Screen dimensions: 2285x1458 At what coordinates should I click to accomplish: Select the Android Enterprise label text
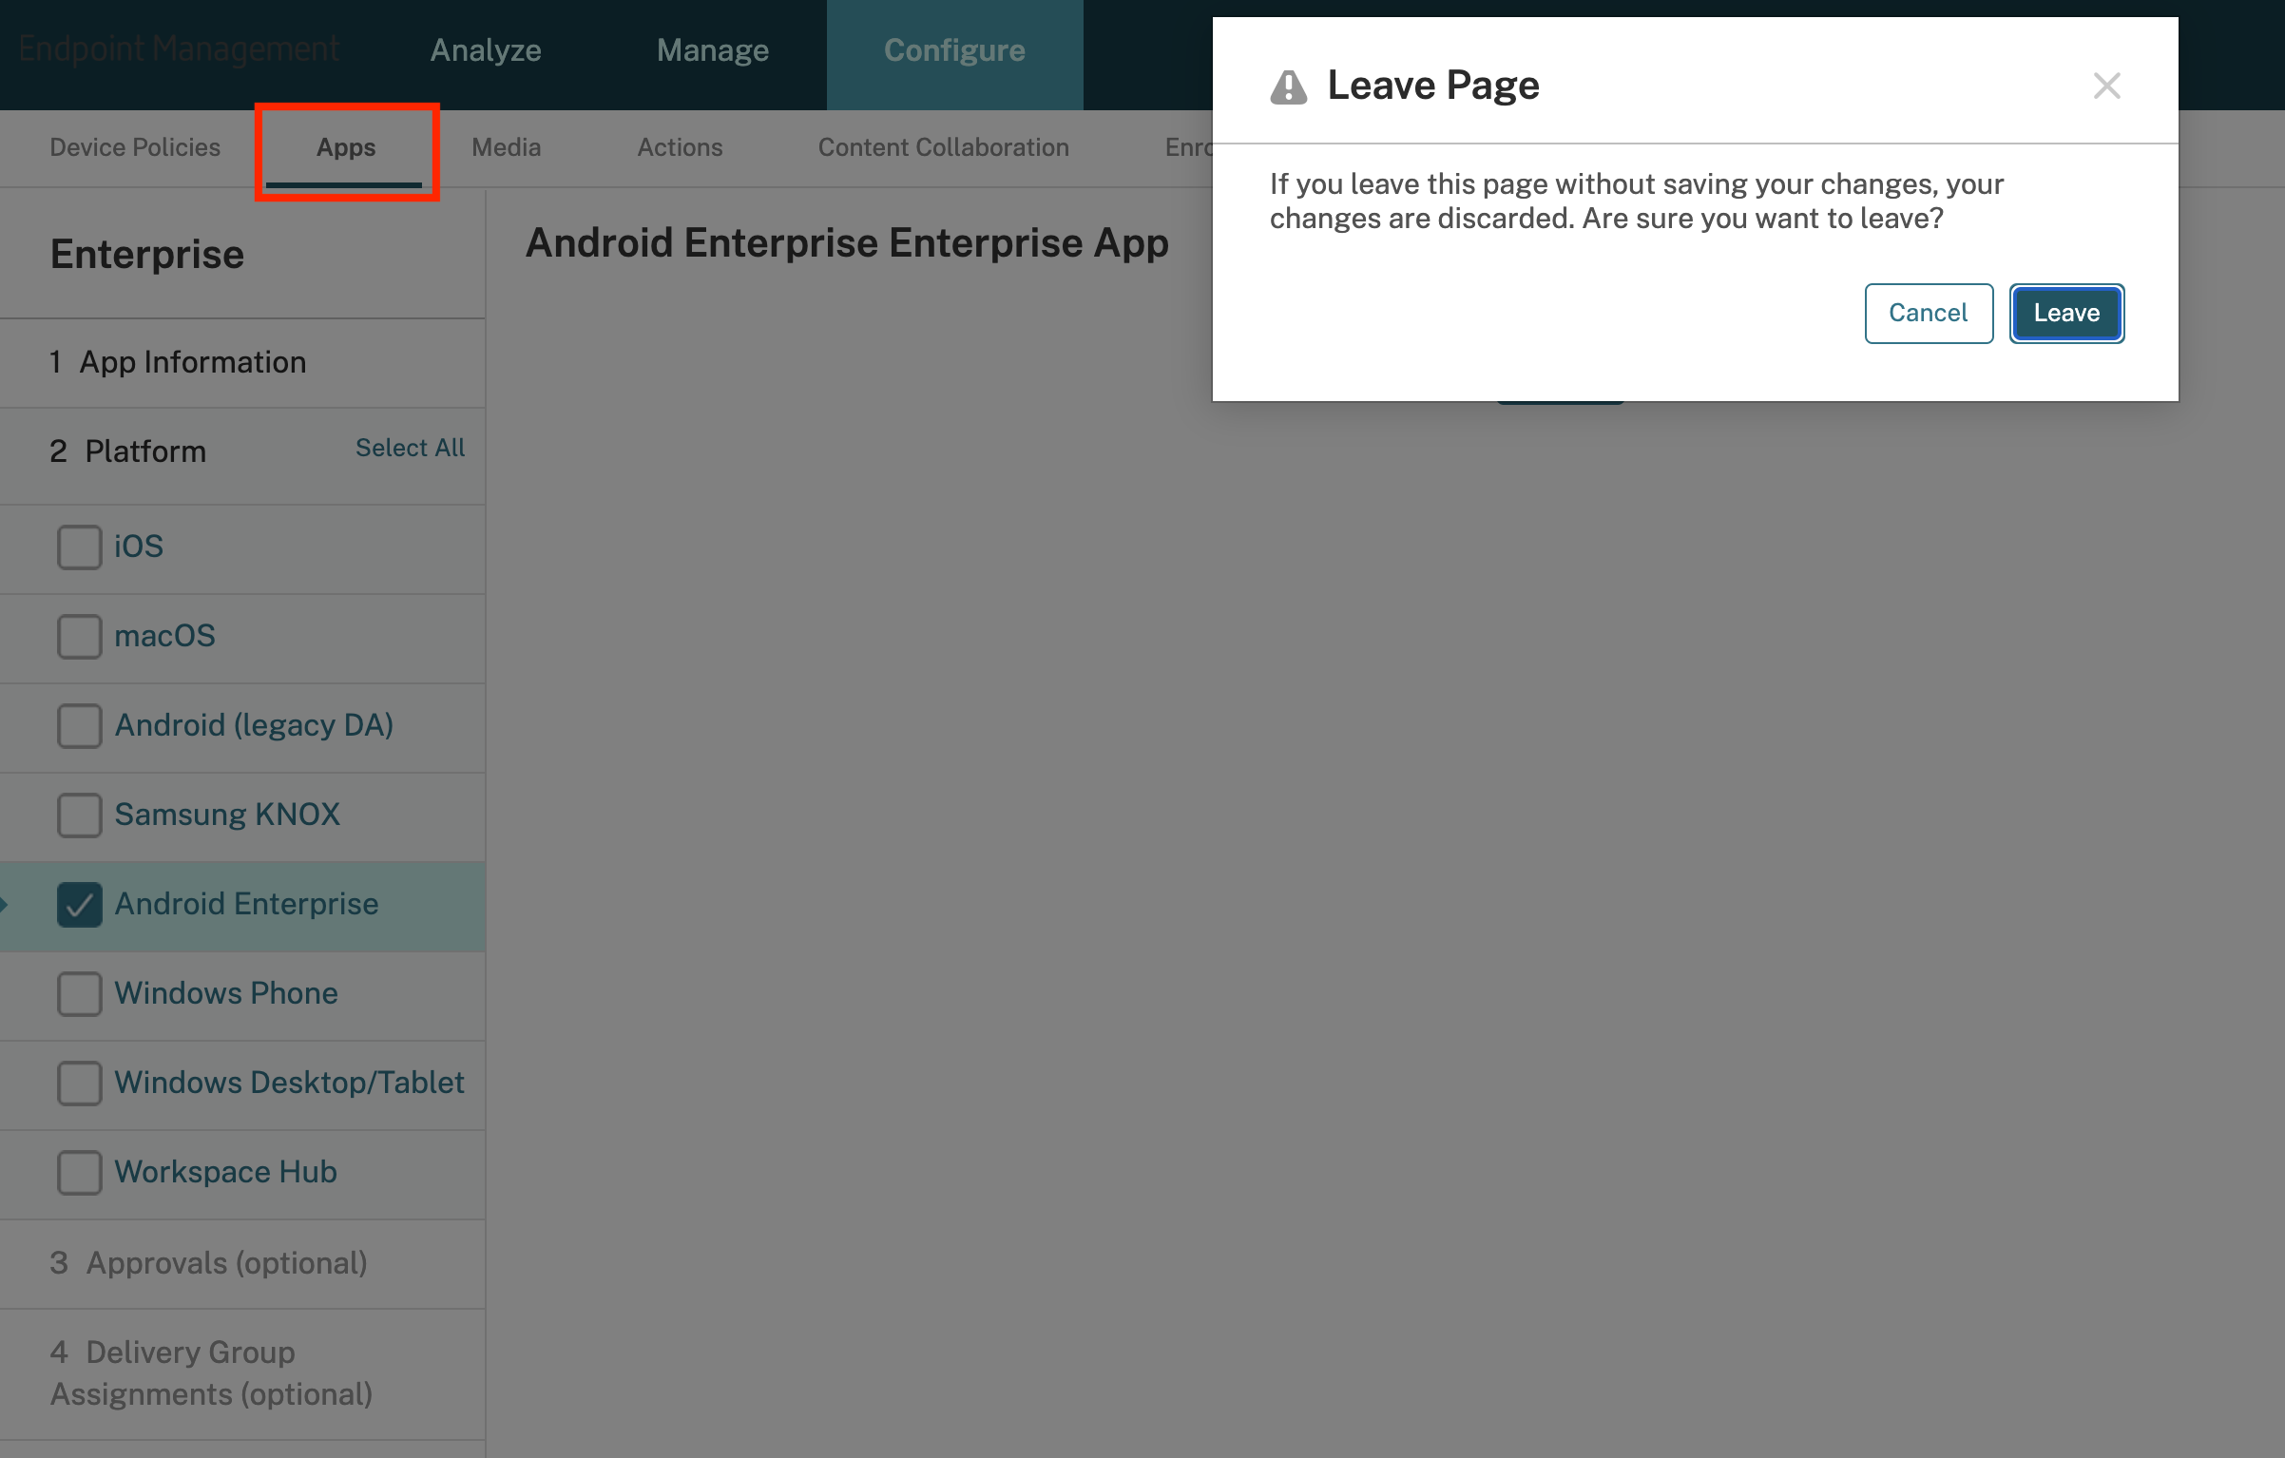pos(247,904)
